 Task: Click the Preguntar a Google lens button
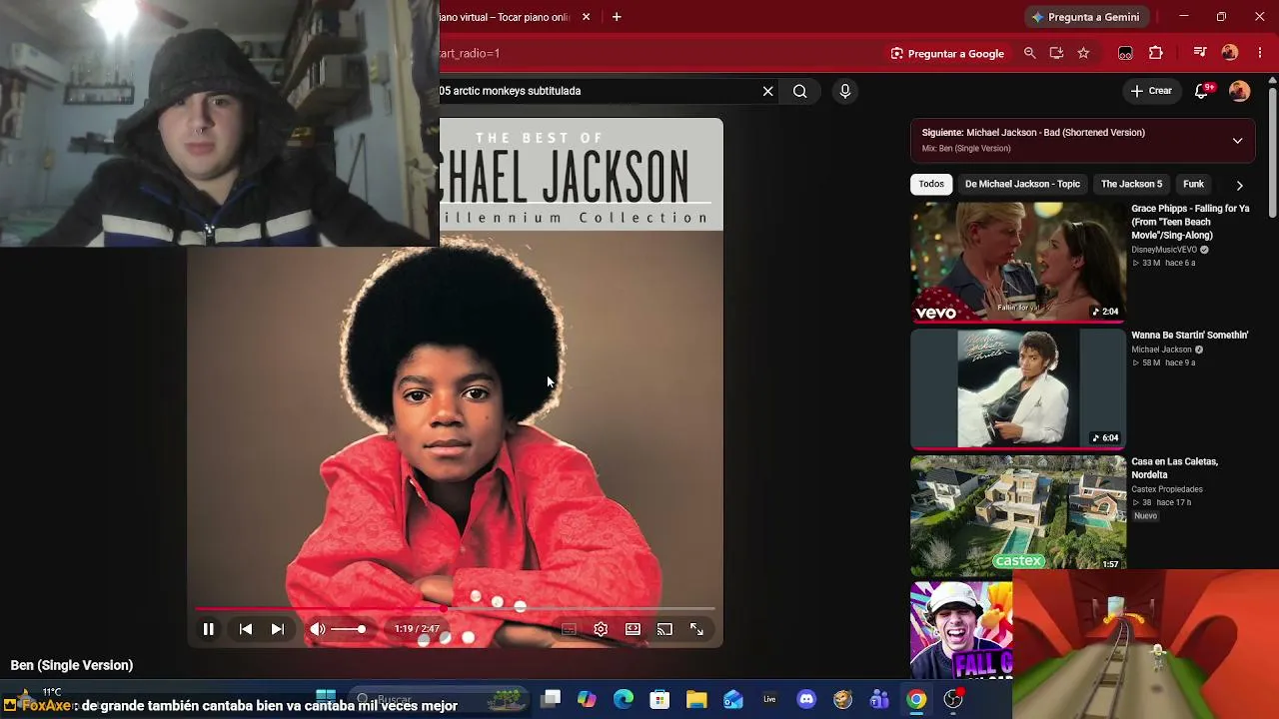[x=947, y=53]
